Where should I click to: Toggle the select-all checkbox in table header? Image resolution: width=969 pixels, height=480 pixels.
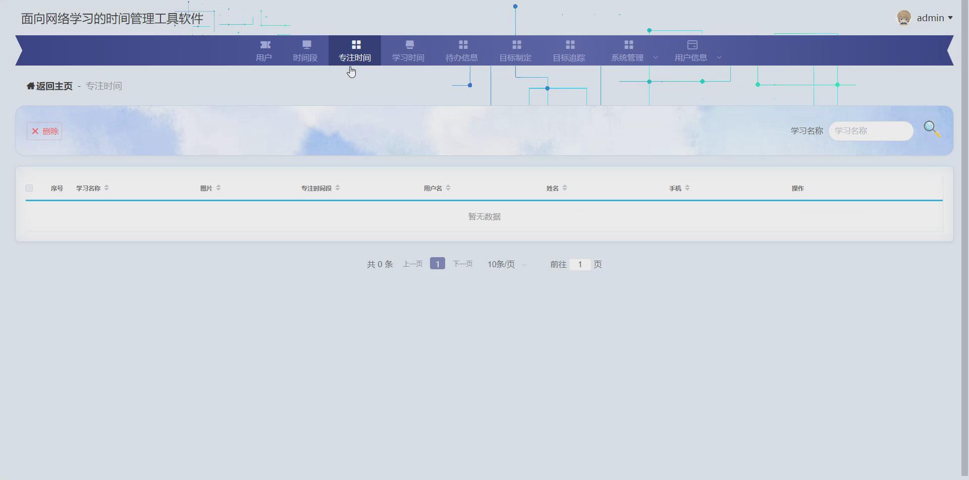pos(29,188)
